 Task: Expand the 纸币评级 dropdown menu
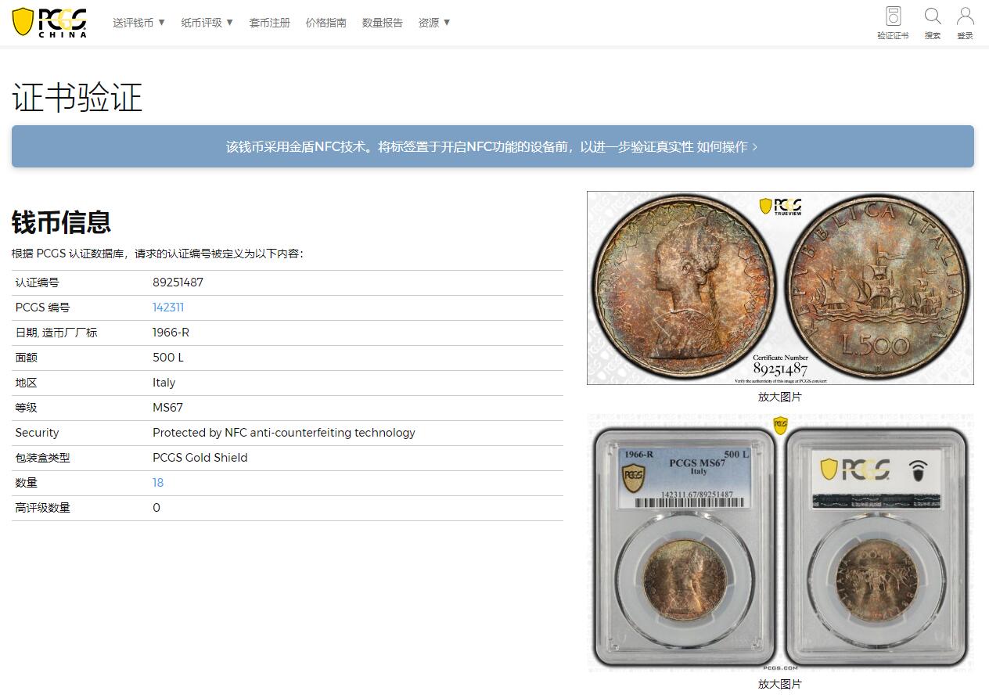pyautogui.click(x=207, y=23)
